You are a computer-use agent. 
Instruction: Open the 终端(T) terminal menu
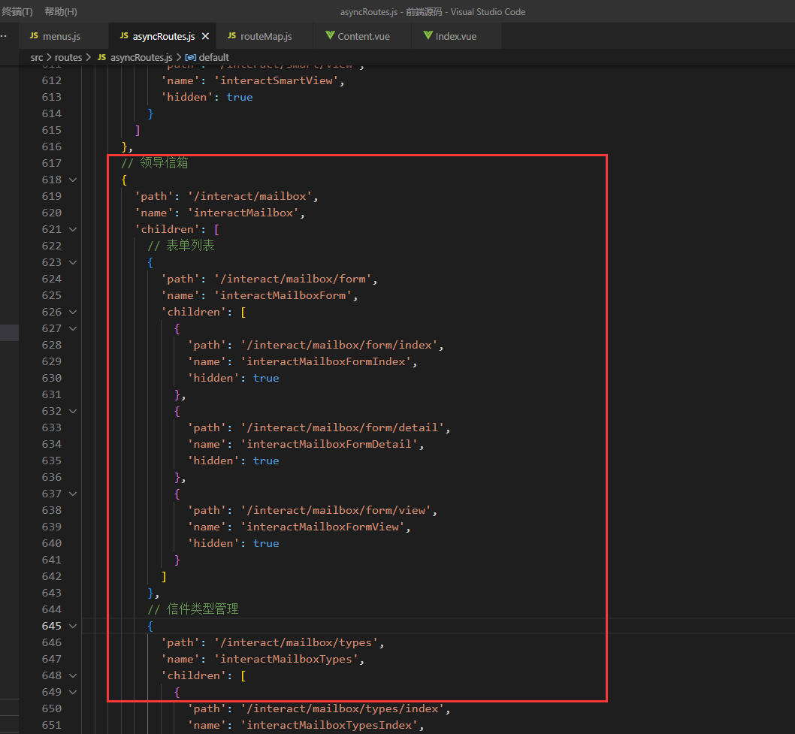click(17, 12)
